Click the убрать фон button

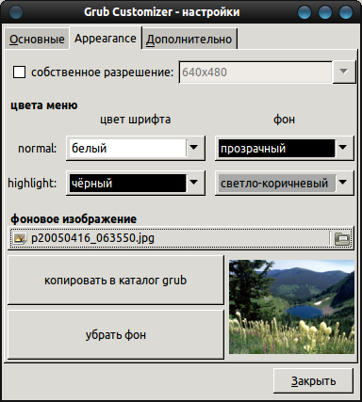[x=116, y=334]
